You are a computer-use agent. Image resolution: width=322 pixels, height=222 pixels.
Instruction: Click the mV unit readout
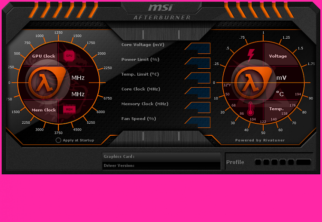[281, 78]
